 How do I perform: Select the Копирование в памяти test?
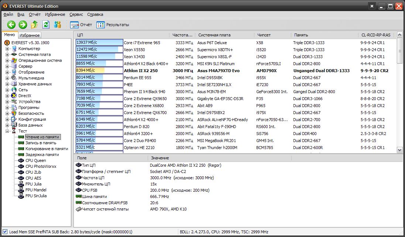click(x=47, y=149)
